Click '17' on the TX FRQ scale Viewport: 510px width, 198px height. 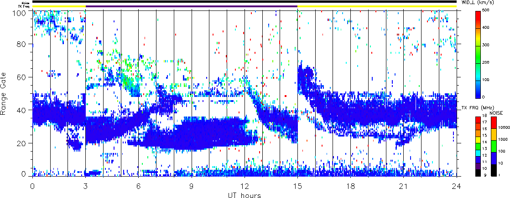(484, 122)
